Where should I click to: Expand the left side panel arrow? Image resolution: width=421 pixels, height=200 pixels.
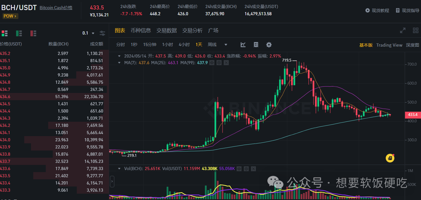click(112, 181)
